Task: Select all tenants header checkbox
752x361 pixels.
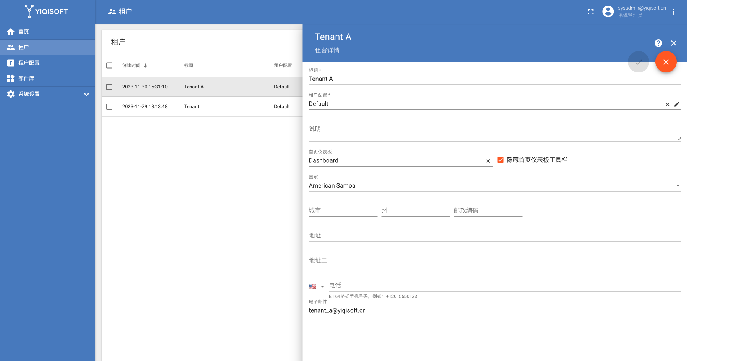Action: pyautogui.click(x=109, y=66)
